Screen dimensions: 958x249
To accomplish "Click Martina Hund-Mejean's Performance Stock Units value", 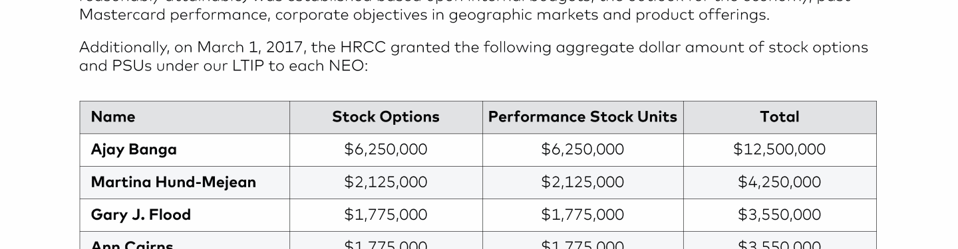I will point(583,182).
